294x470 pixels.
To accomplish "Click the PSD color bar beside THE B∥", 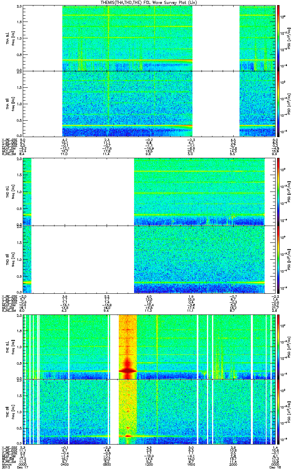I will tap(278, 412).
